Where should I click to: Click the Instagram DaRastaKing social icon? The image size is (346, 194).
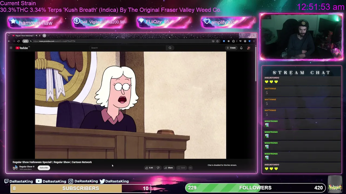[71, 181]
